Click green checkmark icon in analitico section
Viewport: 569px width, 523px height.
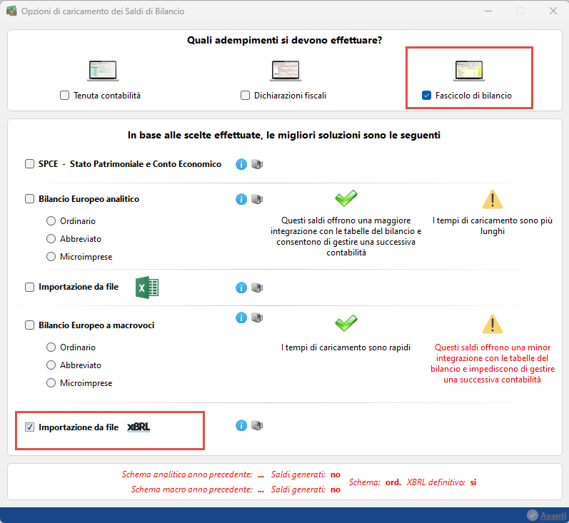coord(346,198)
